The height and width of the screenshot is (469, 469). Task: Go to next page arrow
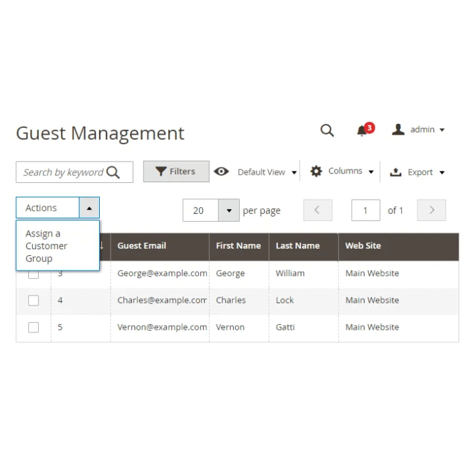tap(431, 210)
